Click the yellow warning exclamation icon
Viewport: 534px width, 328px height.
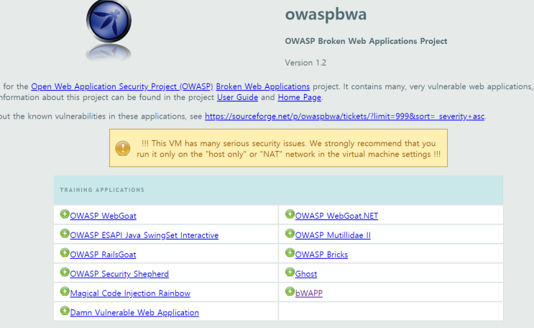pos(123,148)
